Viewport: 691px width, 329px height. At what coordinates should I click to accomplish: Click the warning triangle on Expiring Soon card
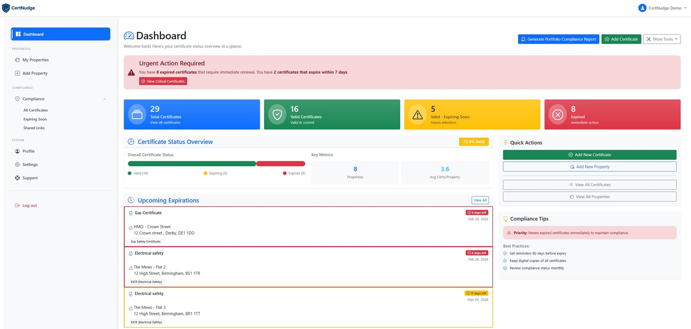tap(418, 114)
